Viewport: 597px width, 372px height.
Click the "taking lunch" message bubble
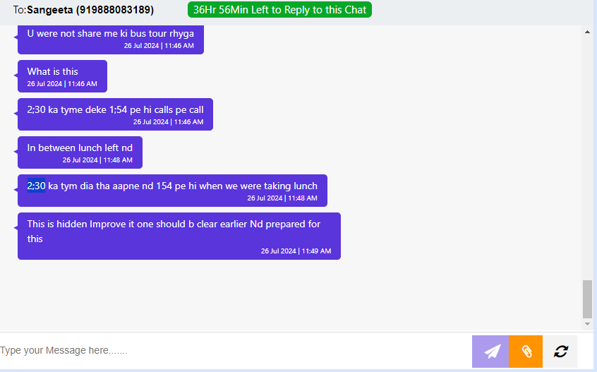click(x=172, y=191)
